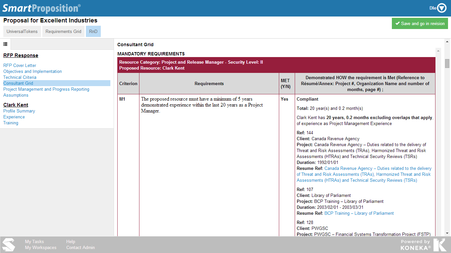Click the Requirements column header
The width and height of the screenshot is (451, 253).
[x=209, y=83]
